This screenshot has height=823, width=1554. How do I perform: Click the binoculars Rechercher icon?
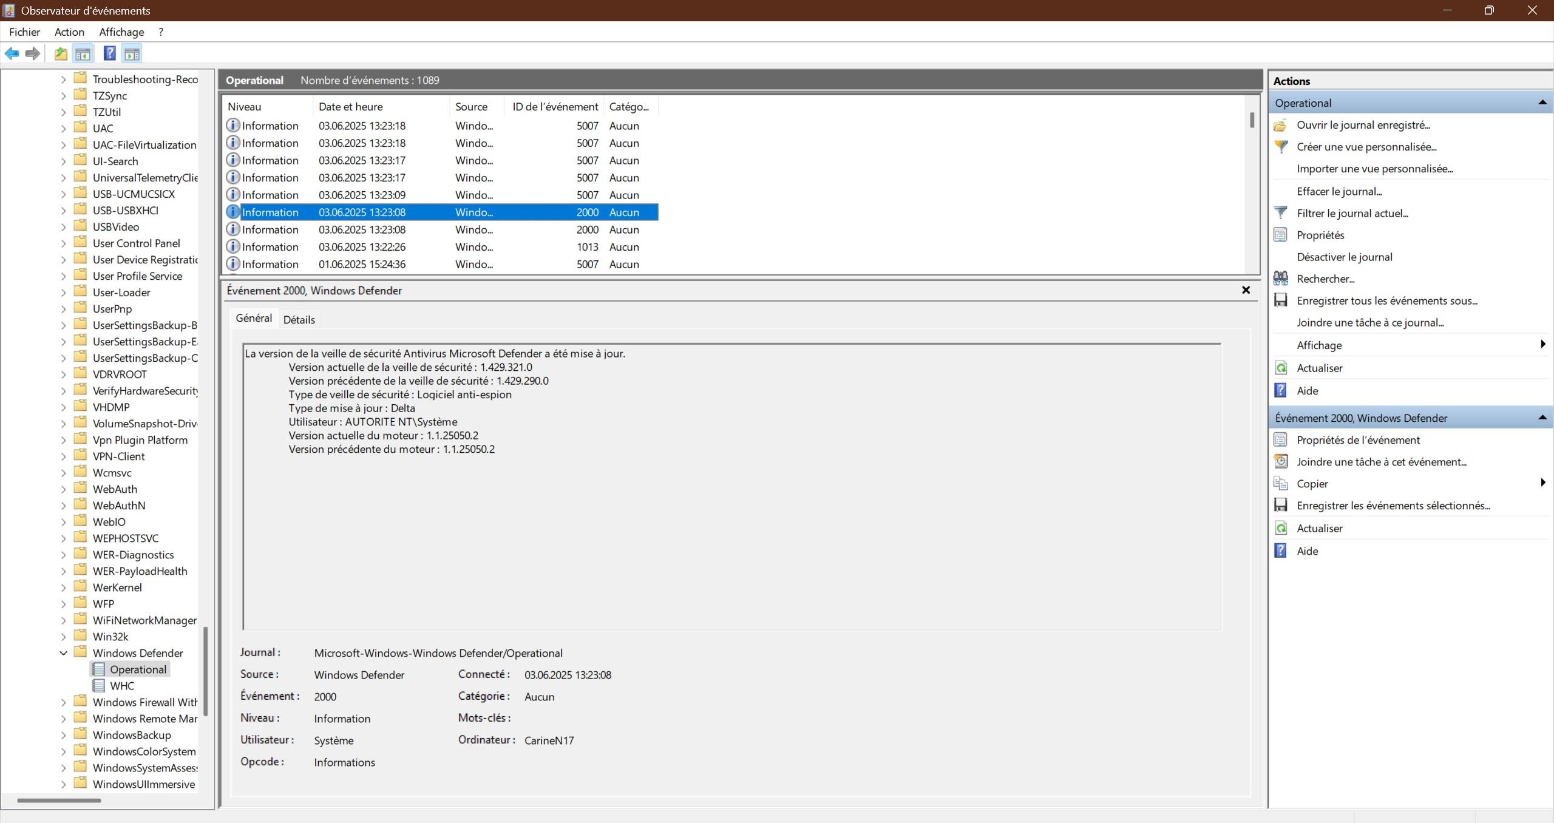(x=1280, y=279)
